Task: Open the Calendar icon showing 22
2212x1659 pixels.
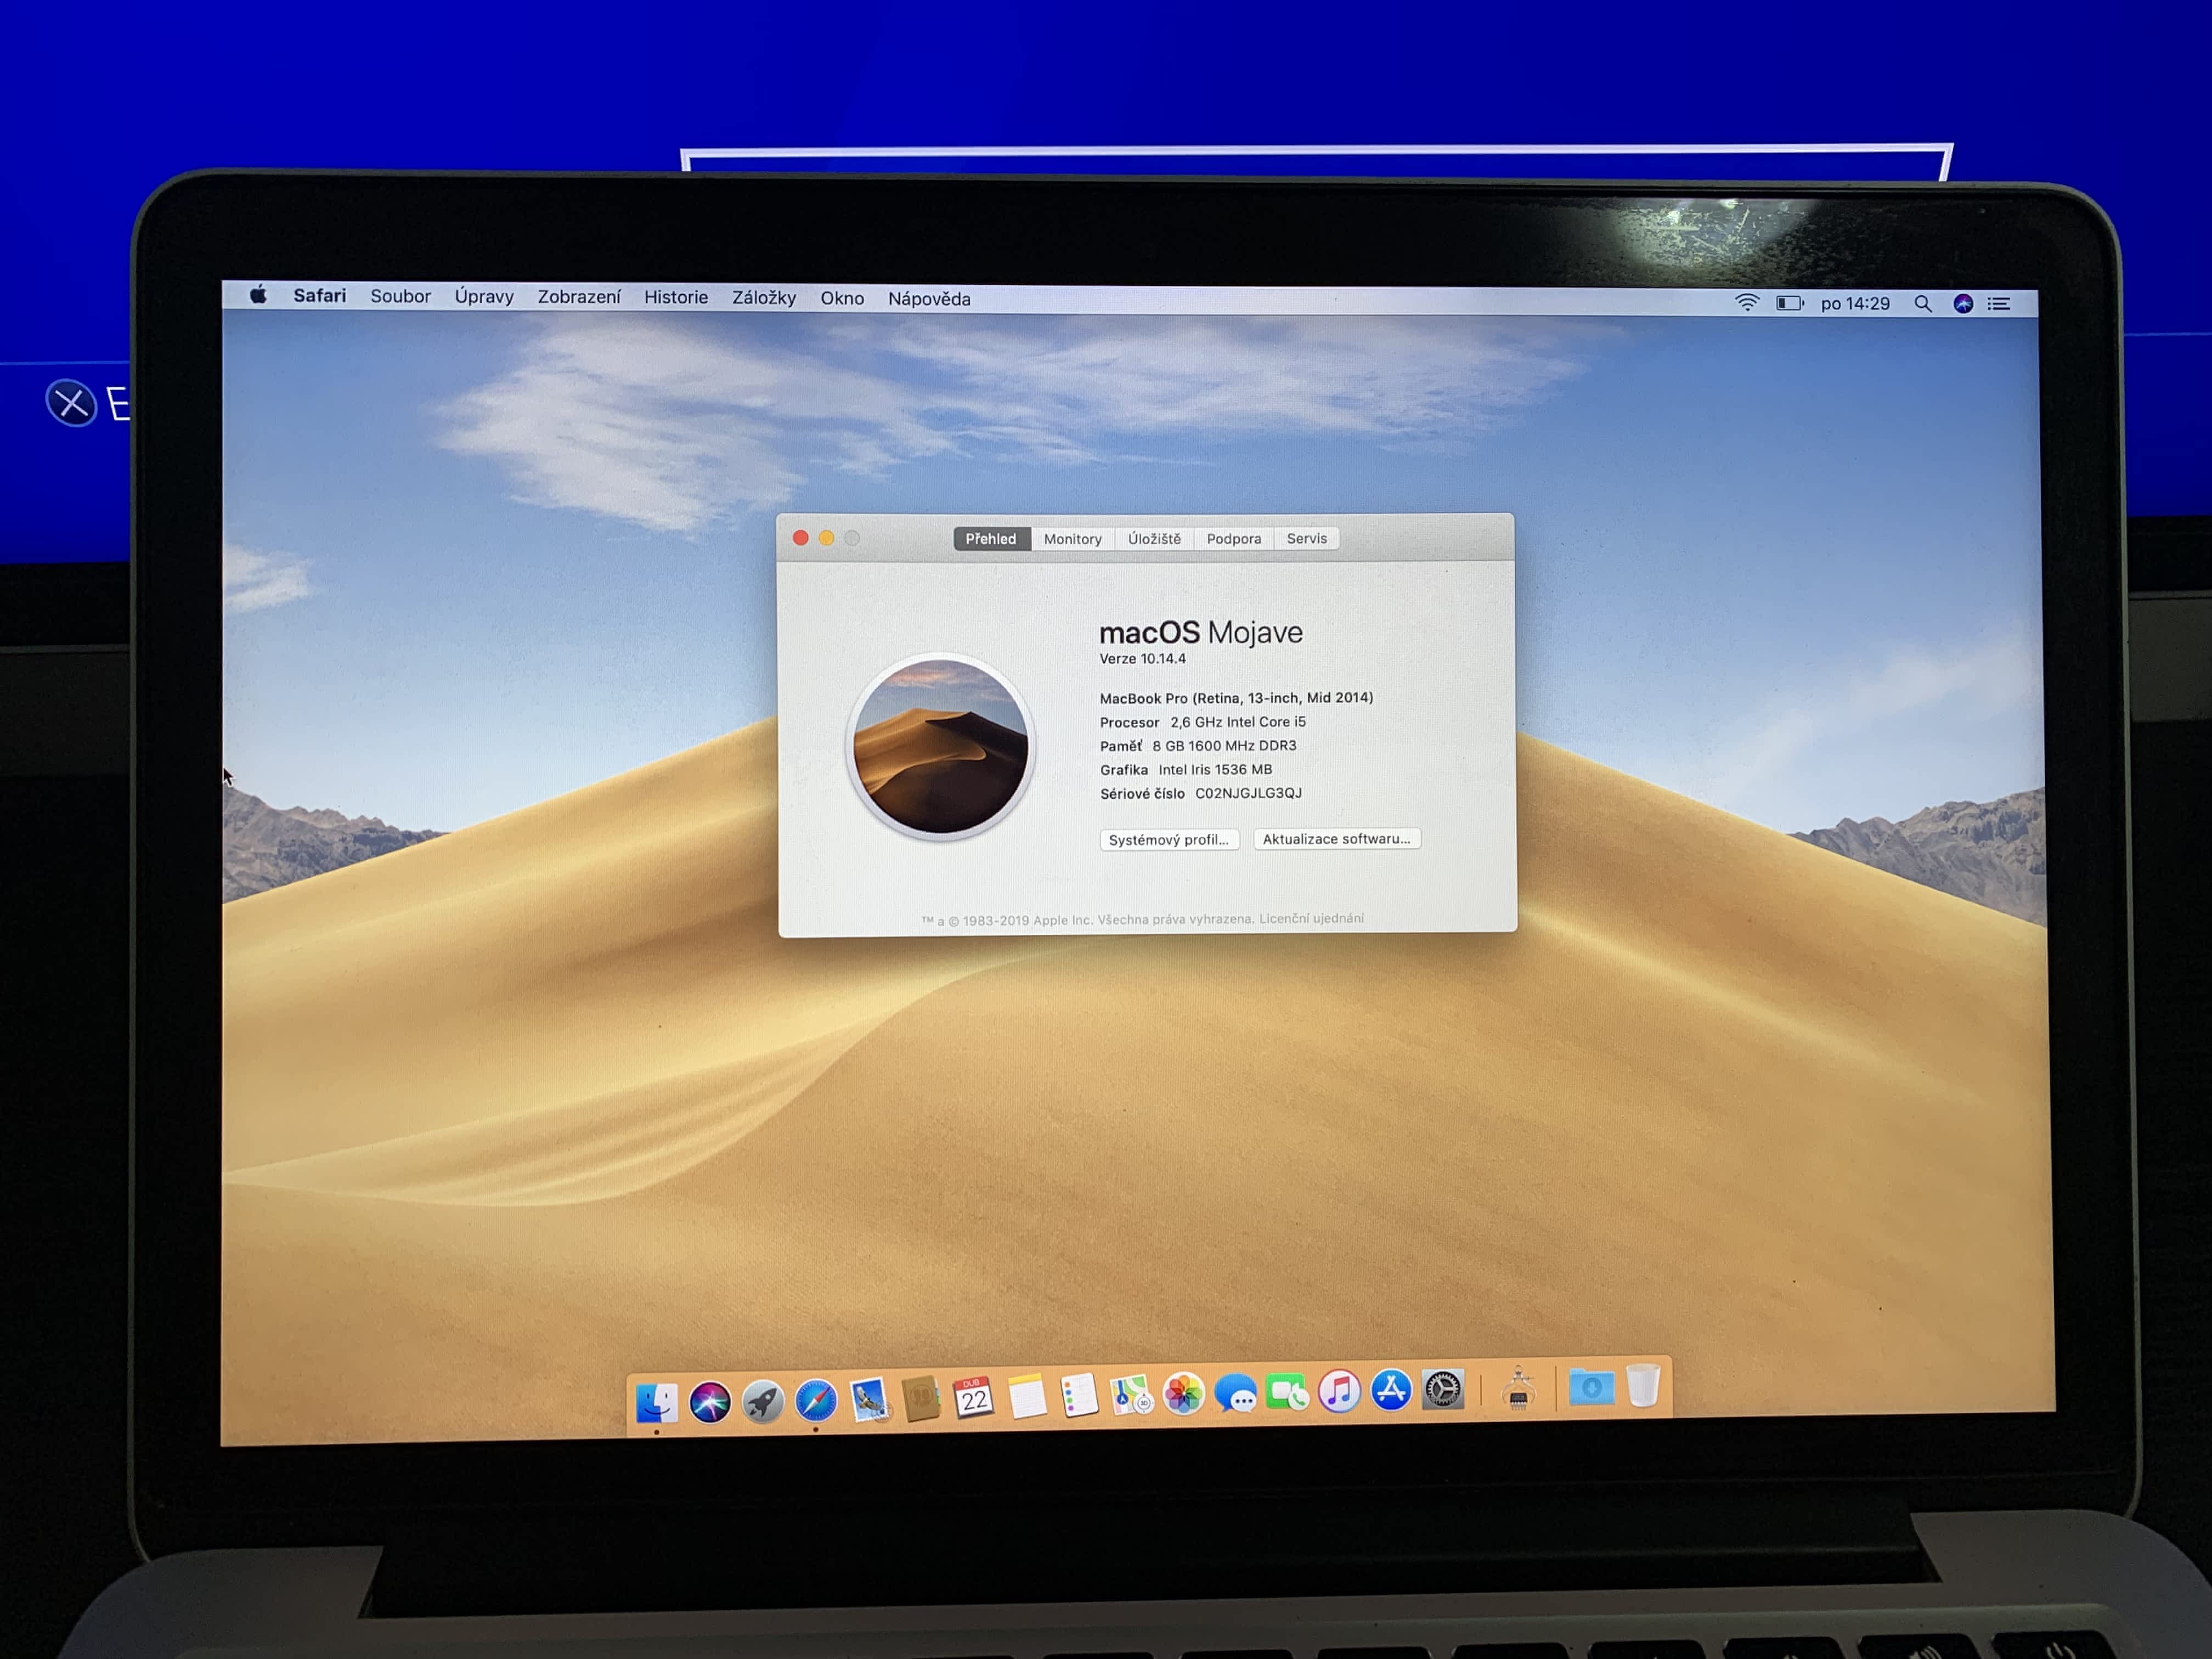Action: (x=973, y=1398)
